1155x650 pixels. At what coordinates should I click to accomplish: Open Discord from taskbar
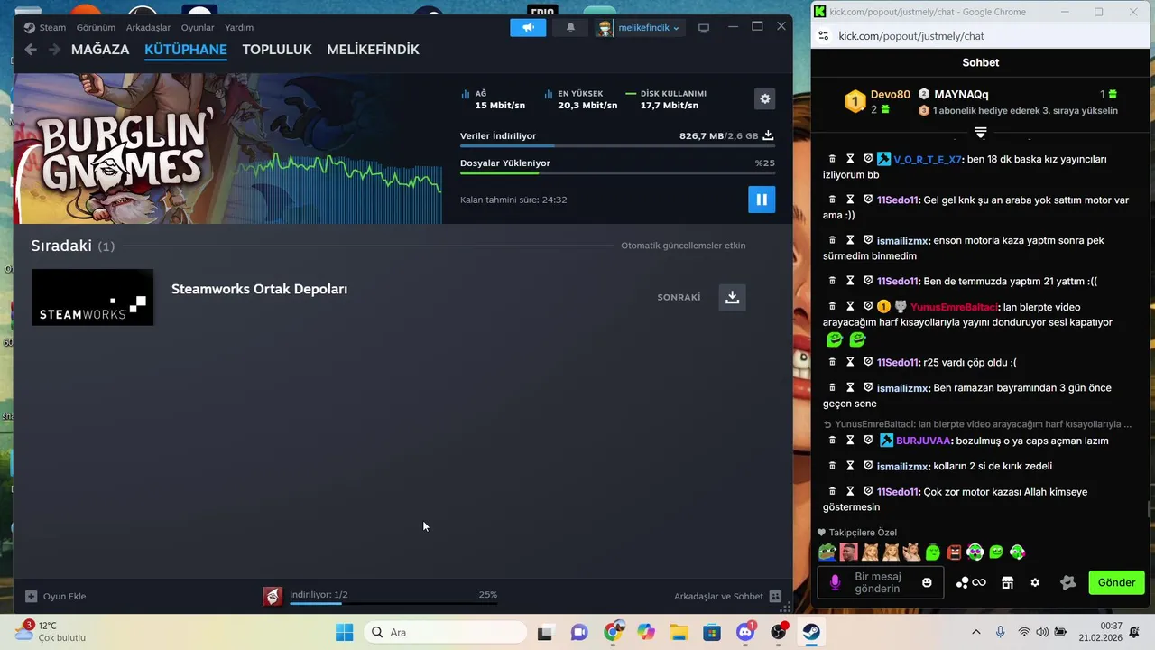point(745,633)
